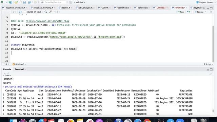Close the Untitled1* tab

[x=168, y=8]
